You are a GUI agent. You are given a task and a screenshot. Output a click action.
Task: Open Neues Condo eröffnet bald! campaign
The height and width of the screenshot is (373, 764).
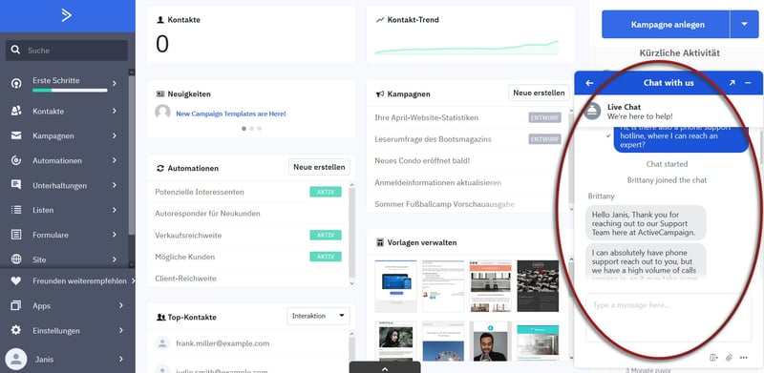pos(422,160)
